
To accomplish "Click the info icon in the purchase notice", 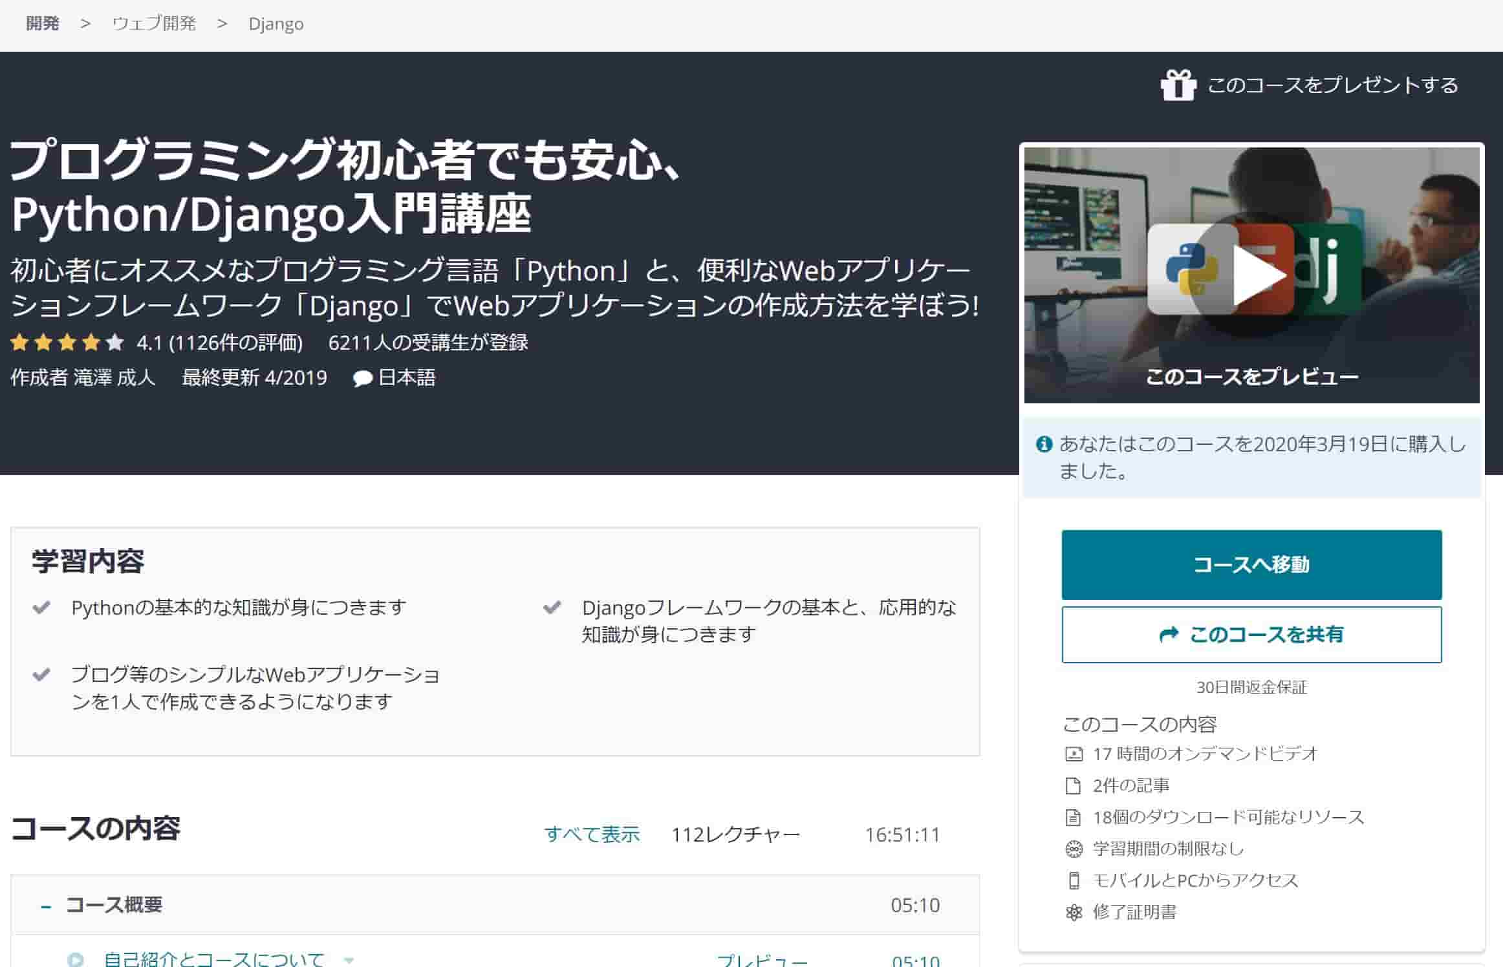I will pyautogui.click(x=1044, y=444).
